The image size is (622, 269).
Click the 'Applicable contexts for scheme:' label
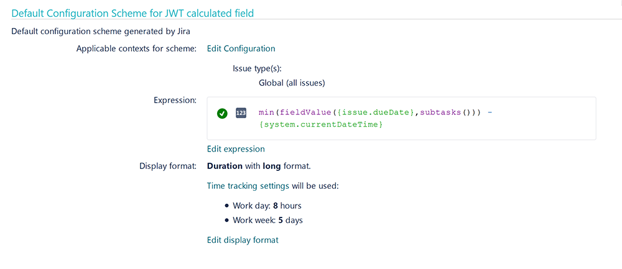click(x=136, y=48)
